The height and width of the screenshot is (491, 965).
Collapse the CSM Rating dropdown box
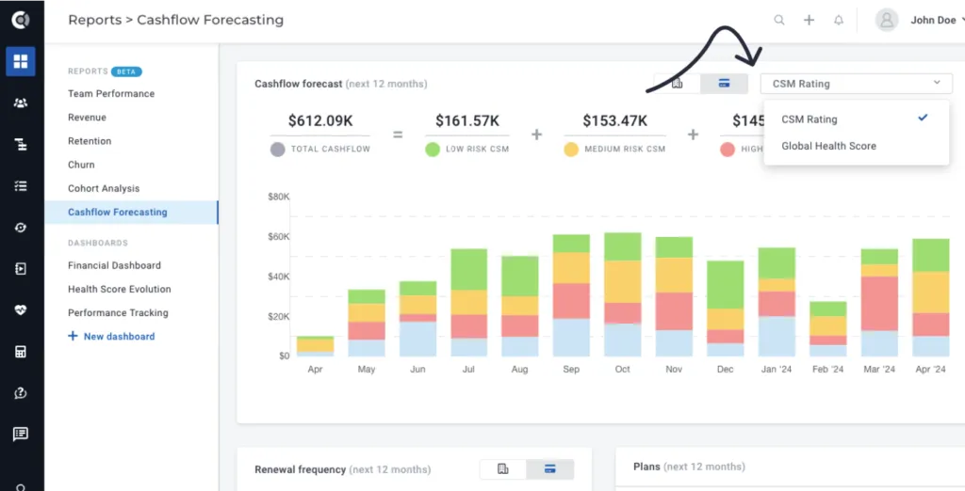coord(856,84)
